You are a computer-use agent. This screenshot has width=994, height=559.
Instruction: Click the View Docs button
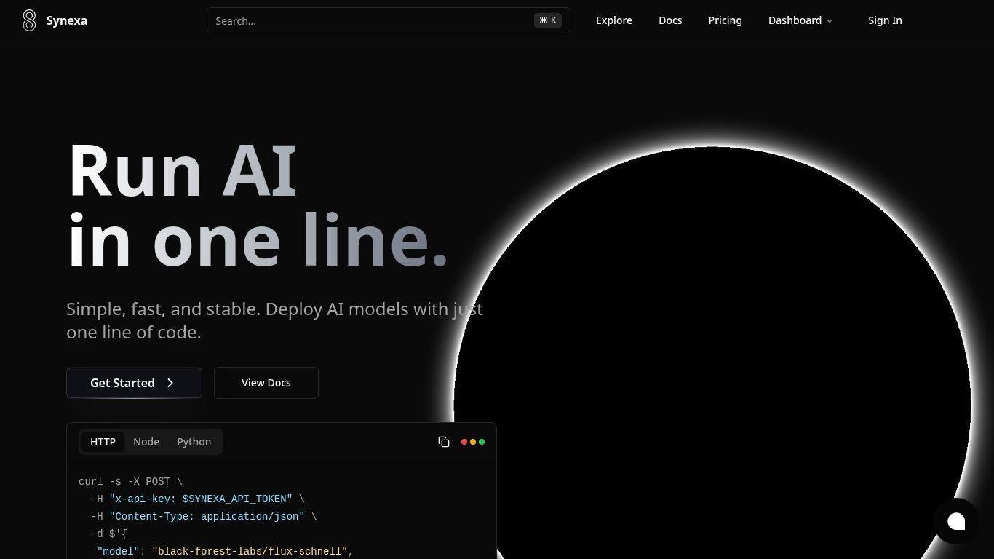tap(266, 383)
